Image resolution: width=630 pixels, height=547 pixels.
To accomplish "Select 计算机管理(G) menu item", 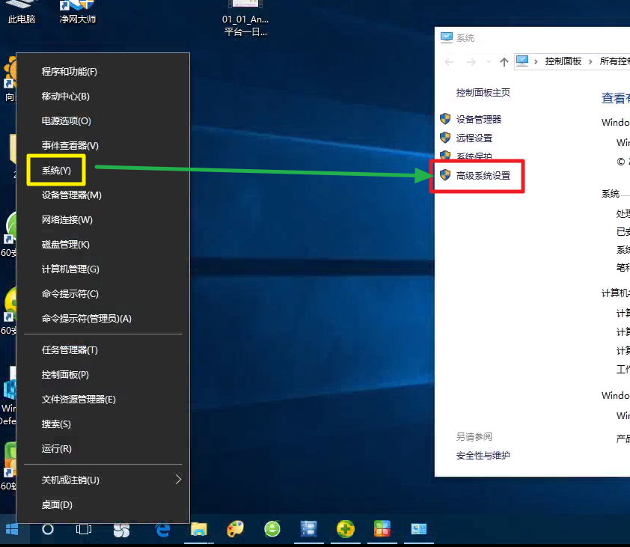I will coord(70,269).
